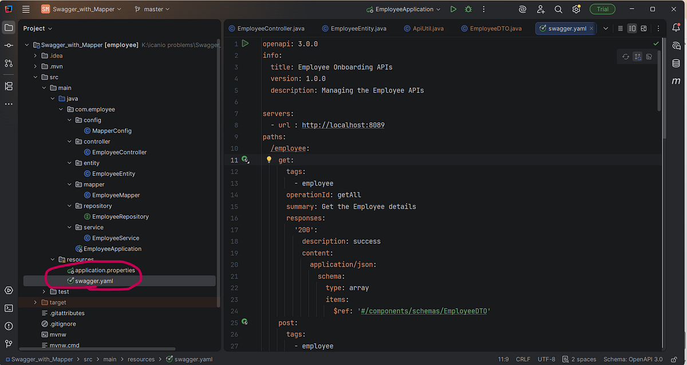
Task: Open AI chat tool window on right sidebar
Action: 676,46
